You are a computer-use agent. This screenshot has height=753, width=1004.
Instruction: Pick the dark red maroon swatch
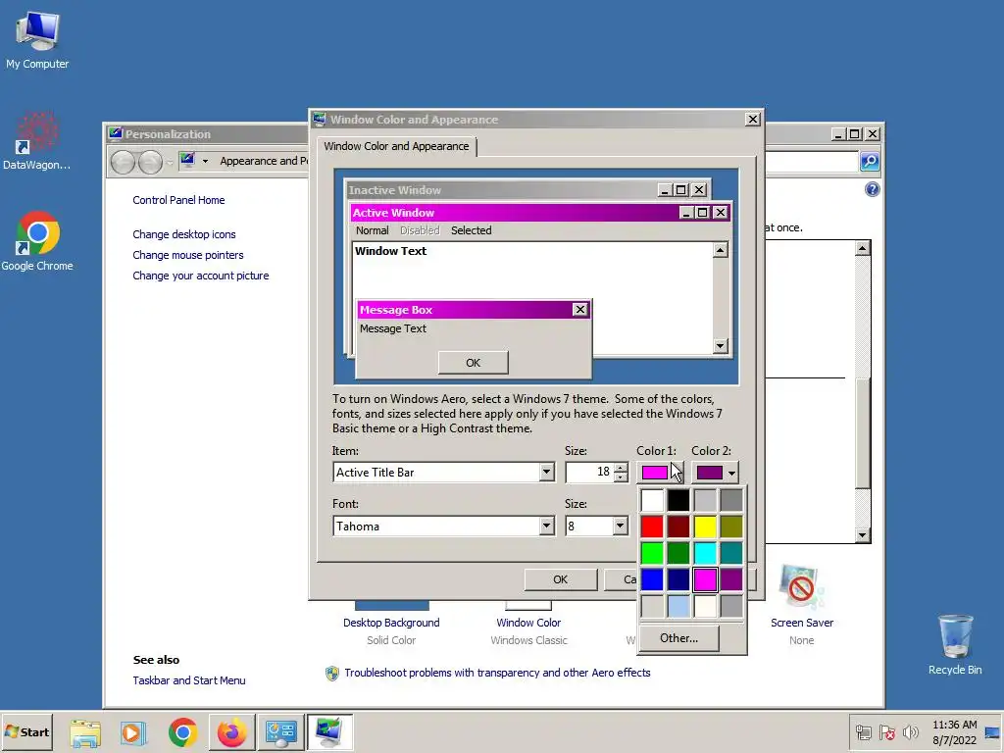click(678, 527)
